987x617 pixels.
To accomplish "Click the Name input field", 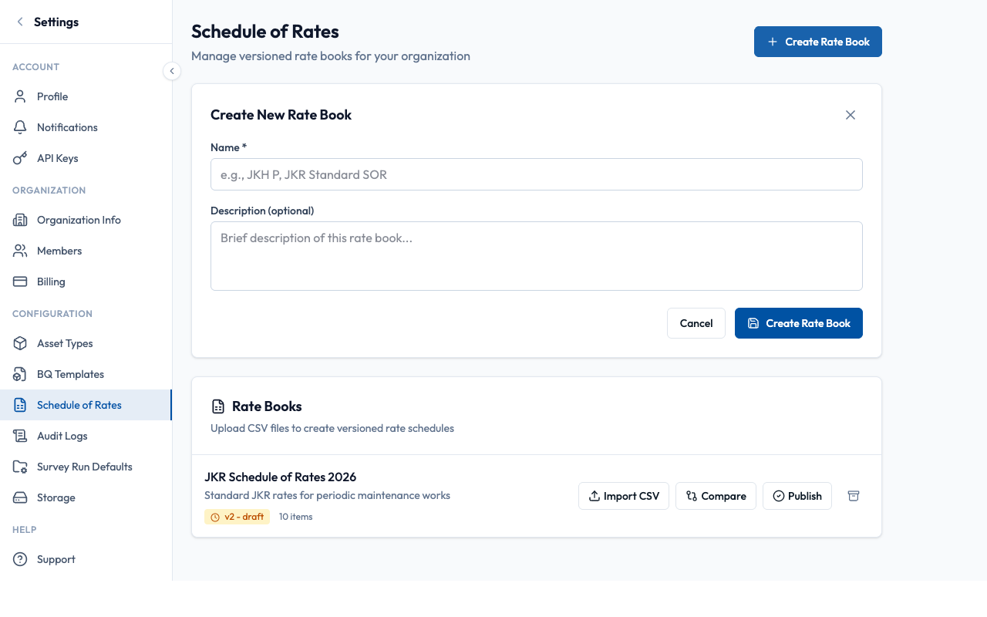I will 536,174.
